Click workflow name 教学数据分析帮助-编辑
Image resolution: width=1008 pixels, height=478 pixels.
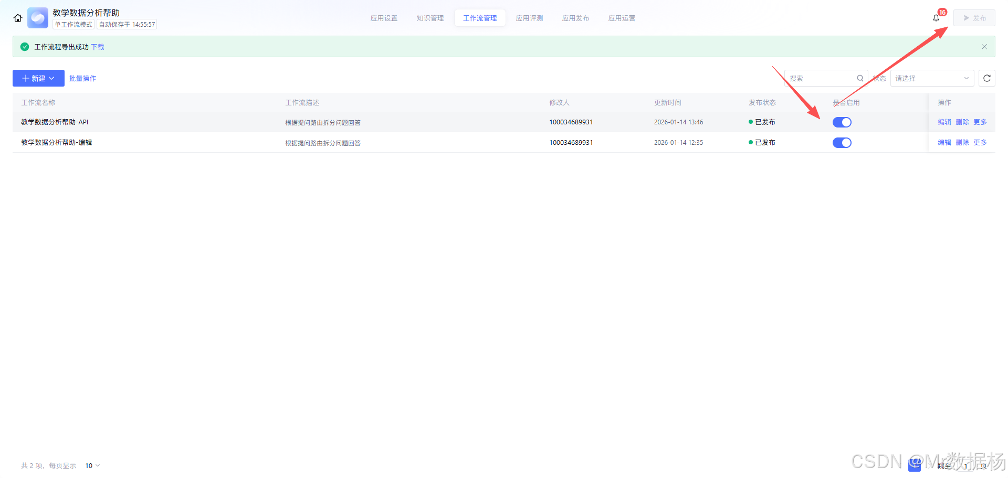57,142
